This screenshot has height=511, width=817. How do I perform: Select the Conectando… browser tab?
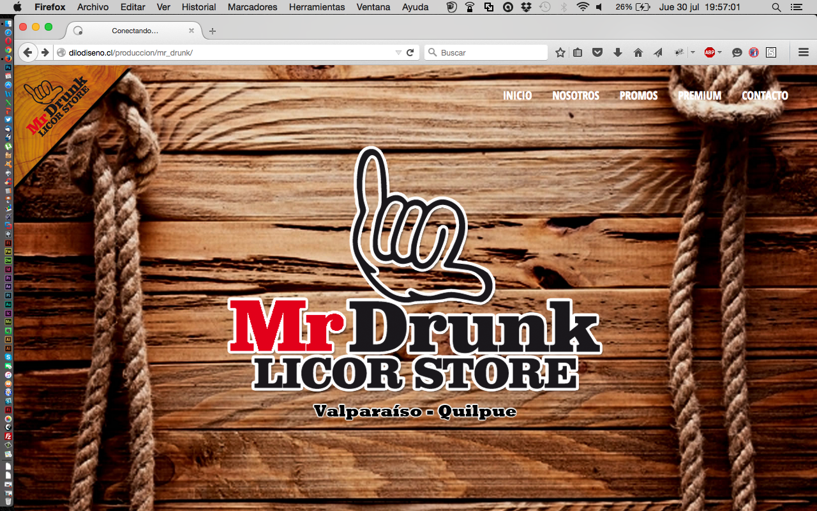point(134,31)
